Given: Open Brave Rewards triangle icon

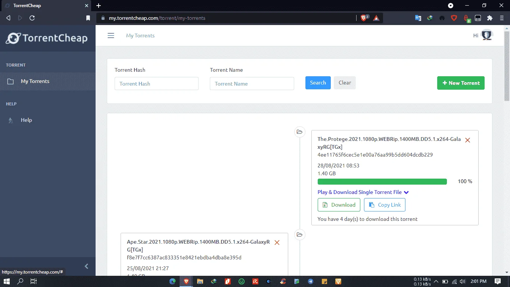Looking at the screenshot, I should tap(376, 18).
